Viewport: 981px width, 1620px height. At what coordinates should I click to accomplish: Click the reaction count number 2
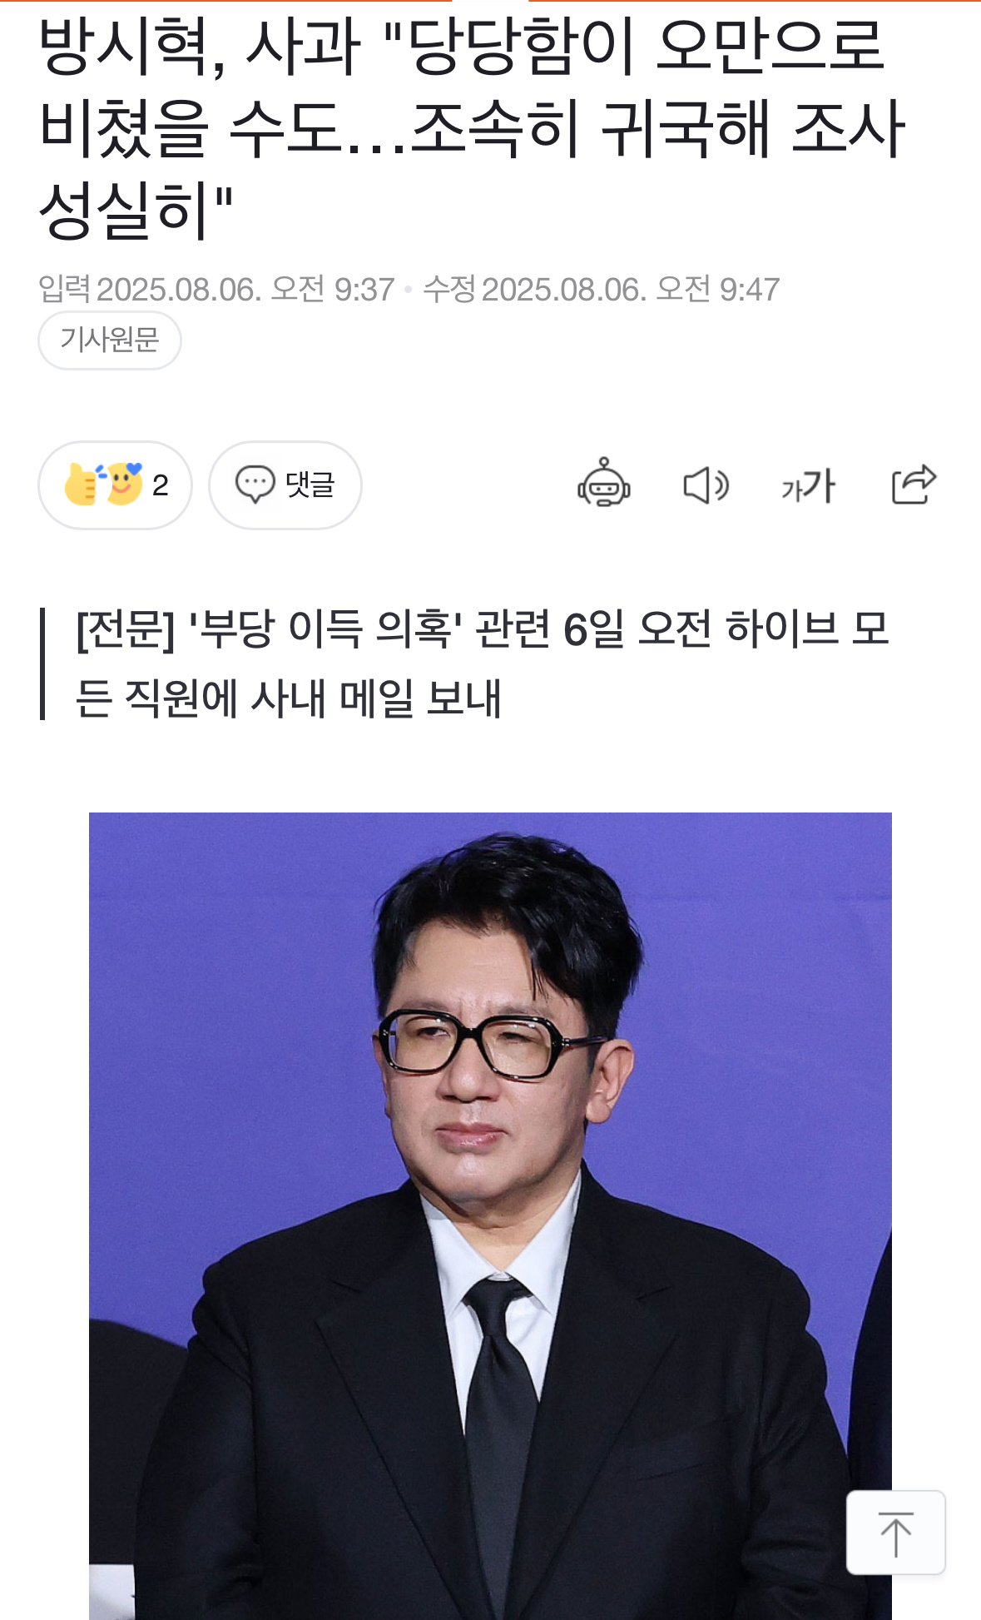pos(161,485)
